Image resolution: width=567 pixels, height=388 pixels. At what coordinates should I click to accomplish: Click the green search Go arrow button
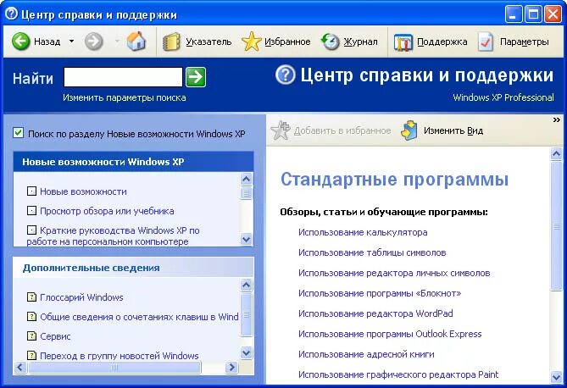(196, 76)
